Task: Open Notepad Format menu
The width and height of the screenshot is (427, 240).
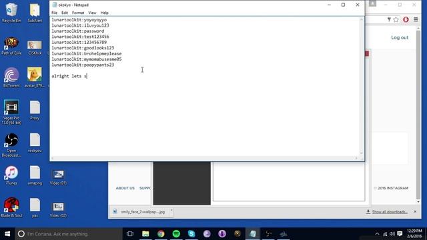Action: coord(78,13)
